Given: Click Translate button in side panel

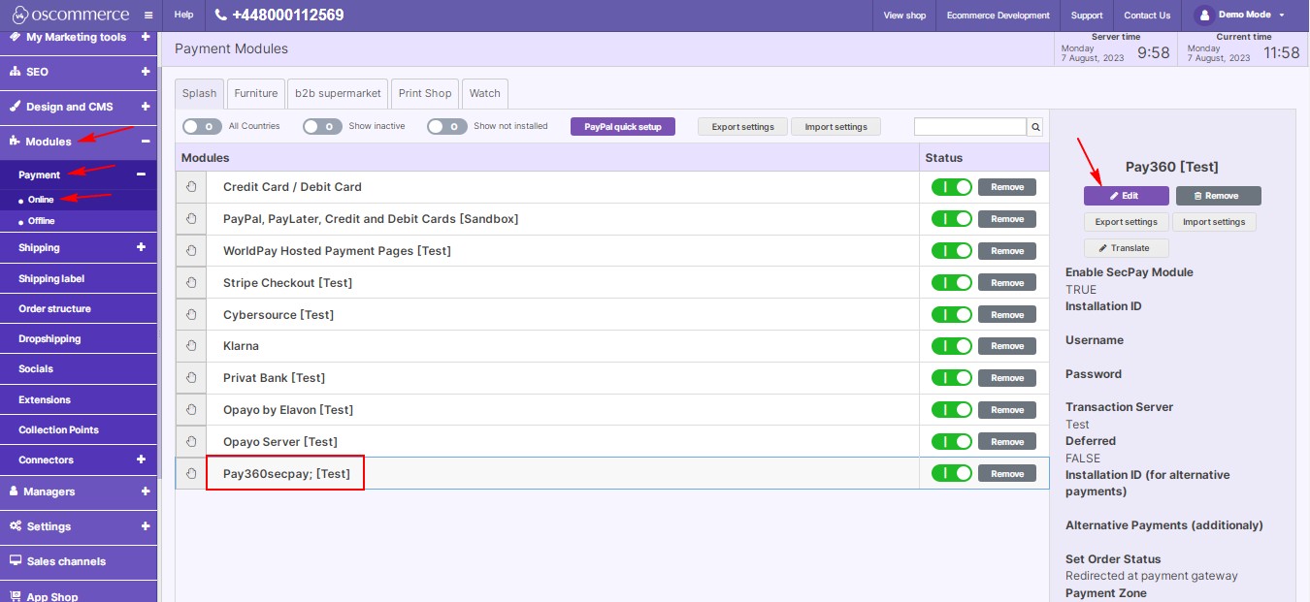Looking at the screenshot, I should point(1127,248).
